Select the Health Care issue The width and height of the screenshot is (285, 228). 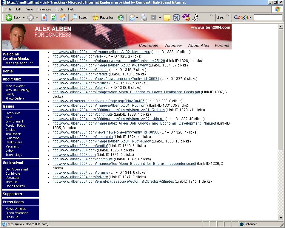pos(13,142)
